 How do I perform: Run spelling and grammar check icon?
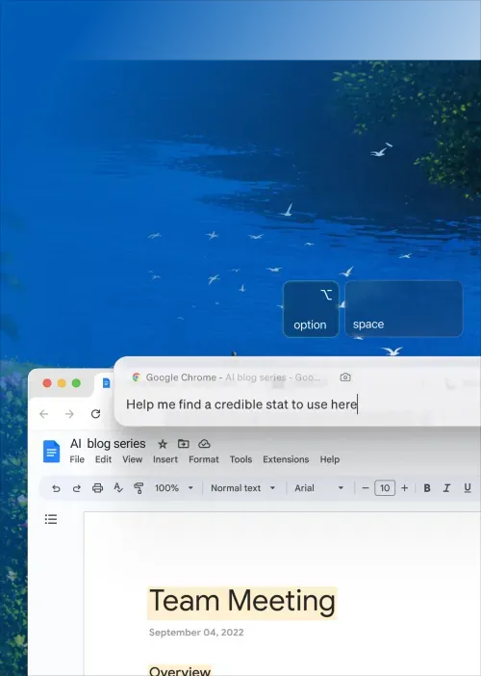coord(118,488)
